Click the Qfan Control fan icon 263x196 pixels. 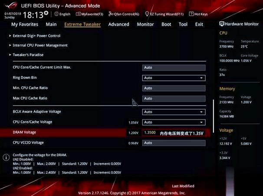tap(111, 14)
